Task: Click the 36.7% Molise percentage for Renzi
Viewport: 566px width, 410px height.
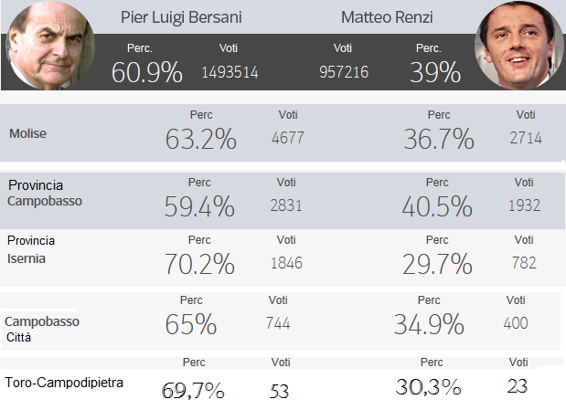Action: pyautogui.click(x=439, y=139)
